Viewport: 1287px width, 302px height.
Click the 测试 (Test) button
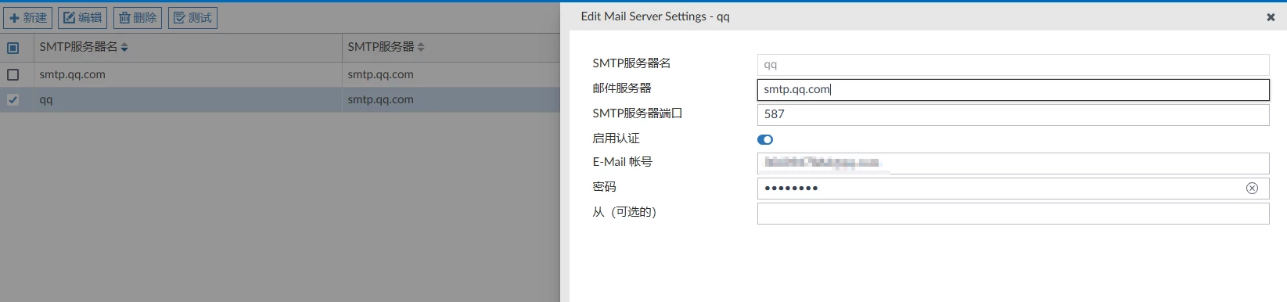coord(192,17)
